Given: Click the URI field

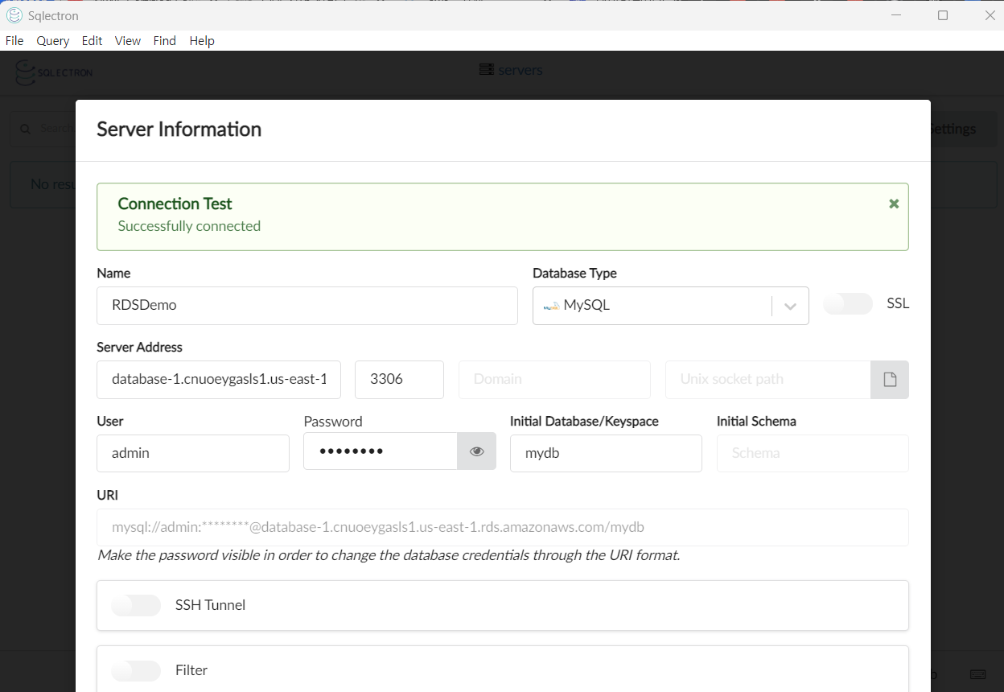Looking at the screenshot, I should (503, 528).
